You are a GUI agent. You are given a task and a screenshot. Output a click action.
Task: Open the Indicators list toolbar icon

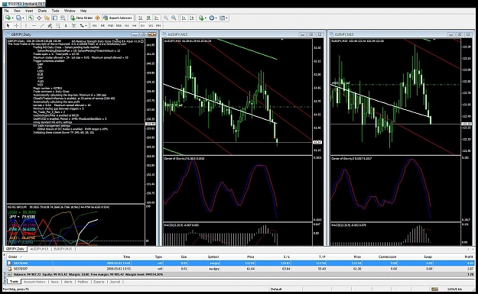pos(201,18)
